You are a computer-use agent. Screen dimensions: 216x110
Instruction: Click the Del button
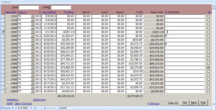[x=185, y=103]
